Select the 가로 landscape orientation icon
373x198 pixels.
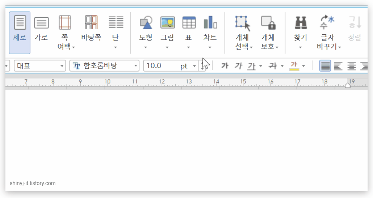pos(41,23)
